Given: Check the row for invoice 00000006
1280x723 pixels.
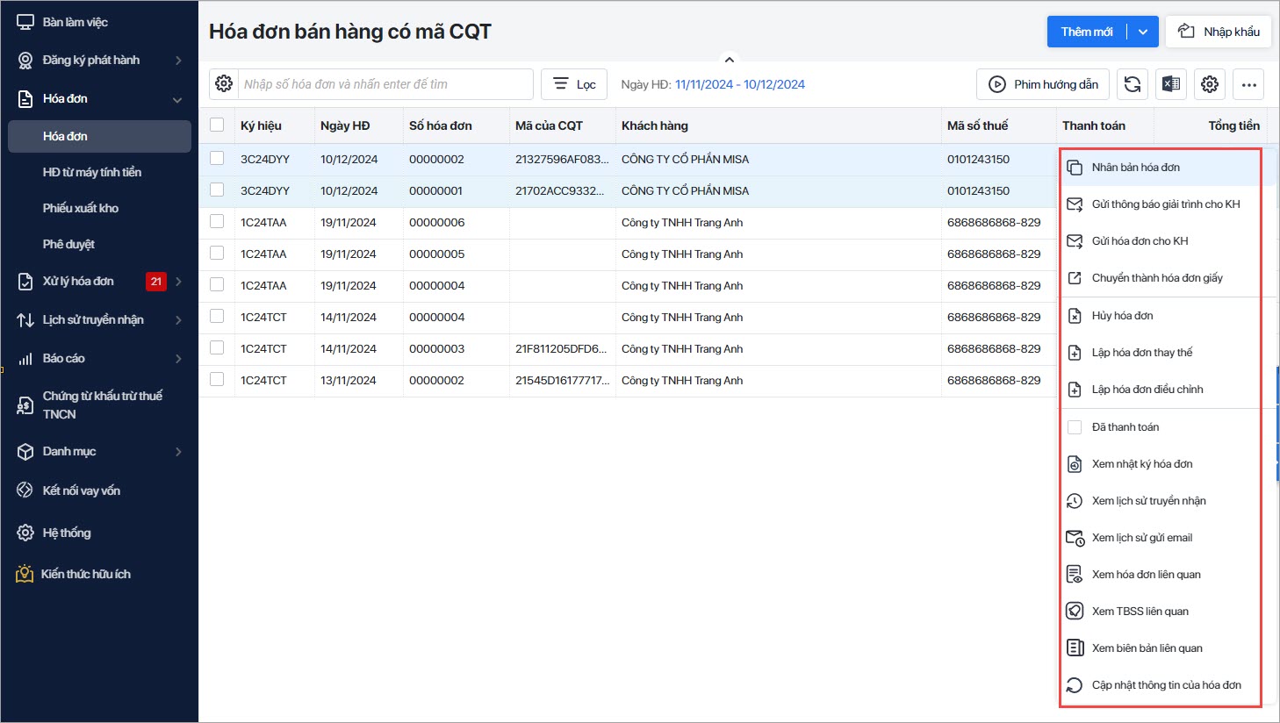Looking at the screenshot, I should click(x=217, y=222).
